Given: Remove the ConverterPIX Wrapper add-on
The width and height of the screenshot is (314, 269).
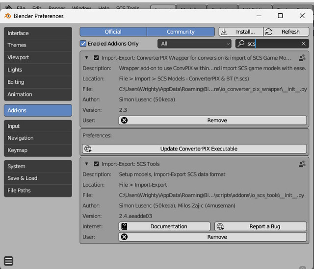Looking at the screenshot, I should pos(212,121).
